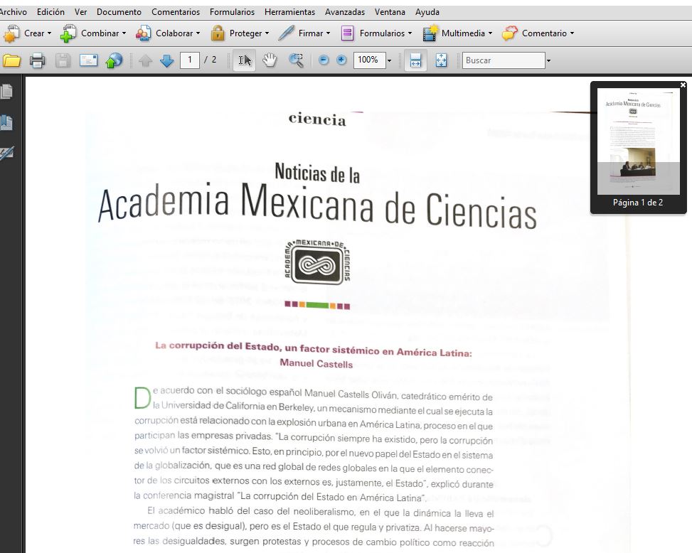692x553 pixels.
Task: Open the Comentarios menu
Action: pos(176,12)
